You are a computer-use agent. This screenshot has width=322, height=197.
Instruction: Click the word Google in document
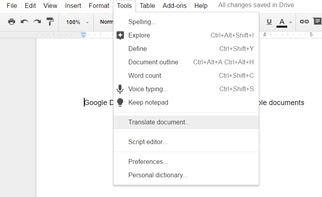click(96, 103)
